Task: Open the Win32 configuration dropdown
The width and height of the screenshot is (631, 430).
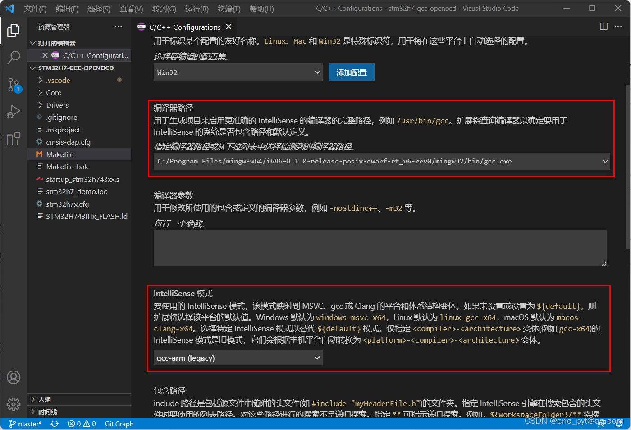Action: tap(238, 72)
